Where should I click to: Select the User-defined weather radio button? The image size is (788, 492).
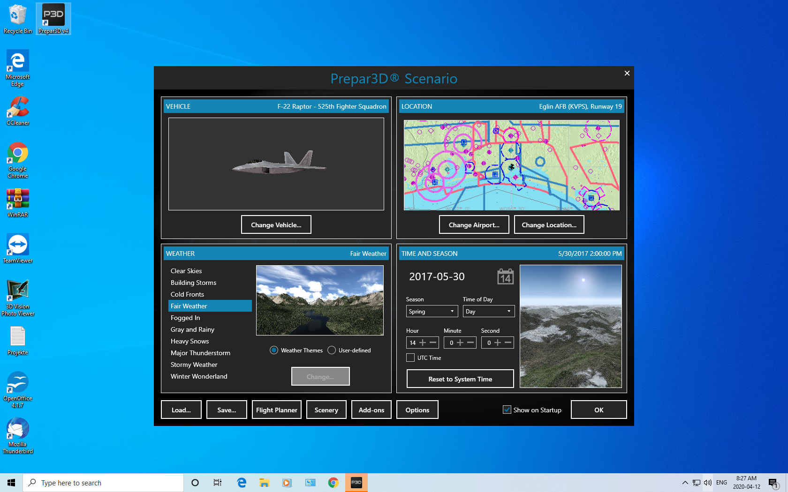point(332,350)
